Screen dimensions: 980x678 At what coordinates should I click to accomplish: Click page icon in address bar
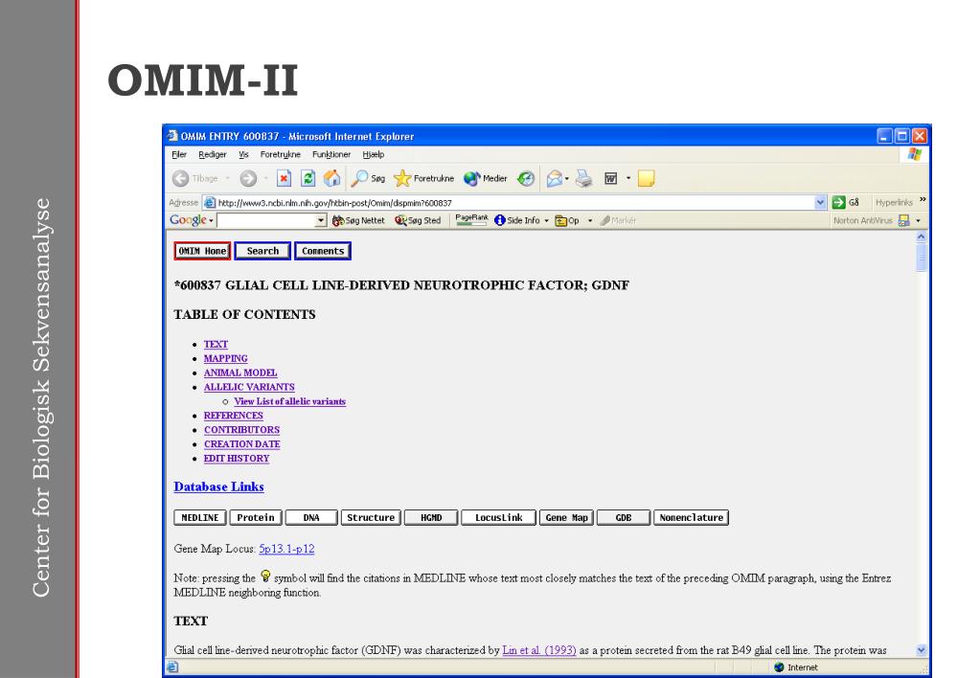click(x=210, y=202)
